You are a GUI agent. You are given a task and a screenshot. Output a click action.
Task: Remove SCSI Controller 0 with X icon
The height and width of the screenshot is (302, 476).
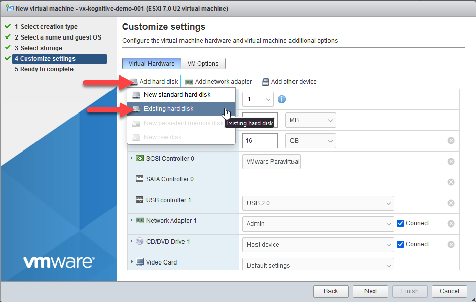[451, 162]
